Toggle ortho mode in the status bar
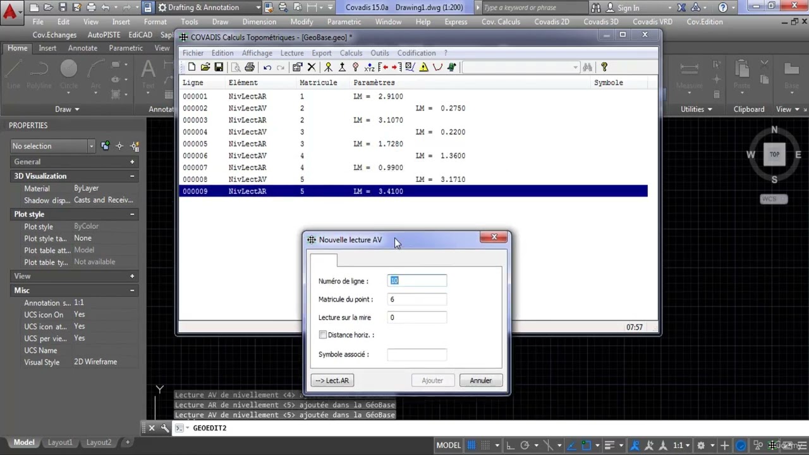Screen dimensions: 809x455 (510, 446)
